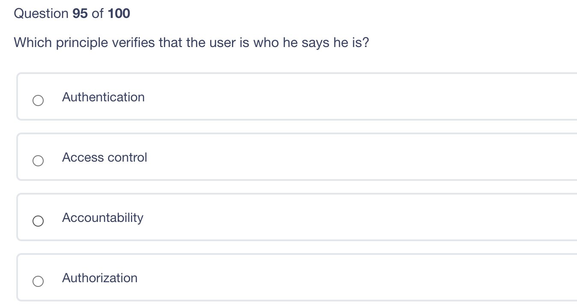
Task: Click the Authorization answer card
Action: (257, 277)
